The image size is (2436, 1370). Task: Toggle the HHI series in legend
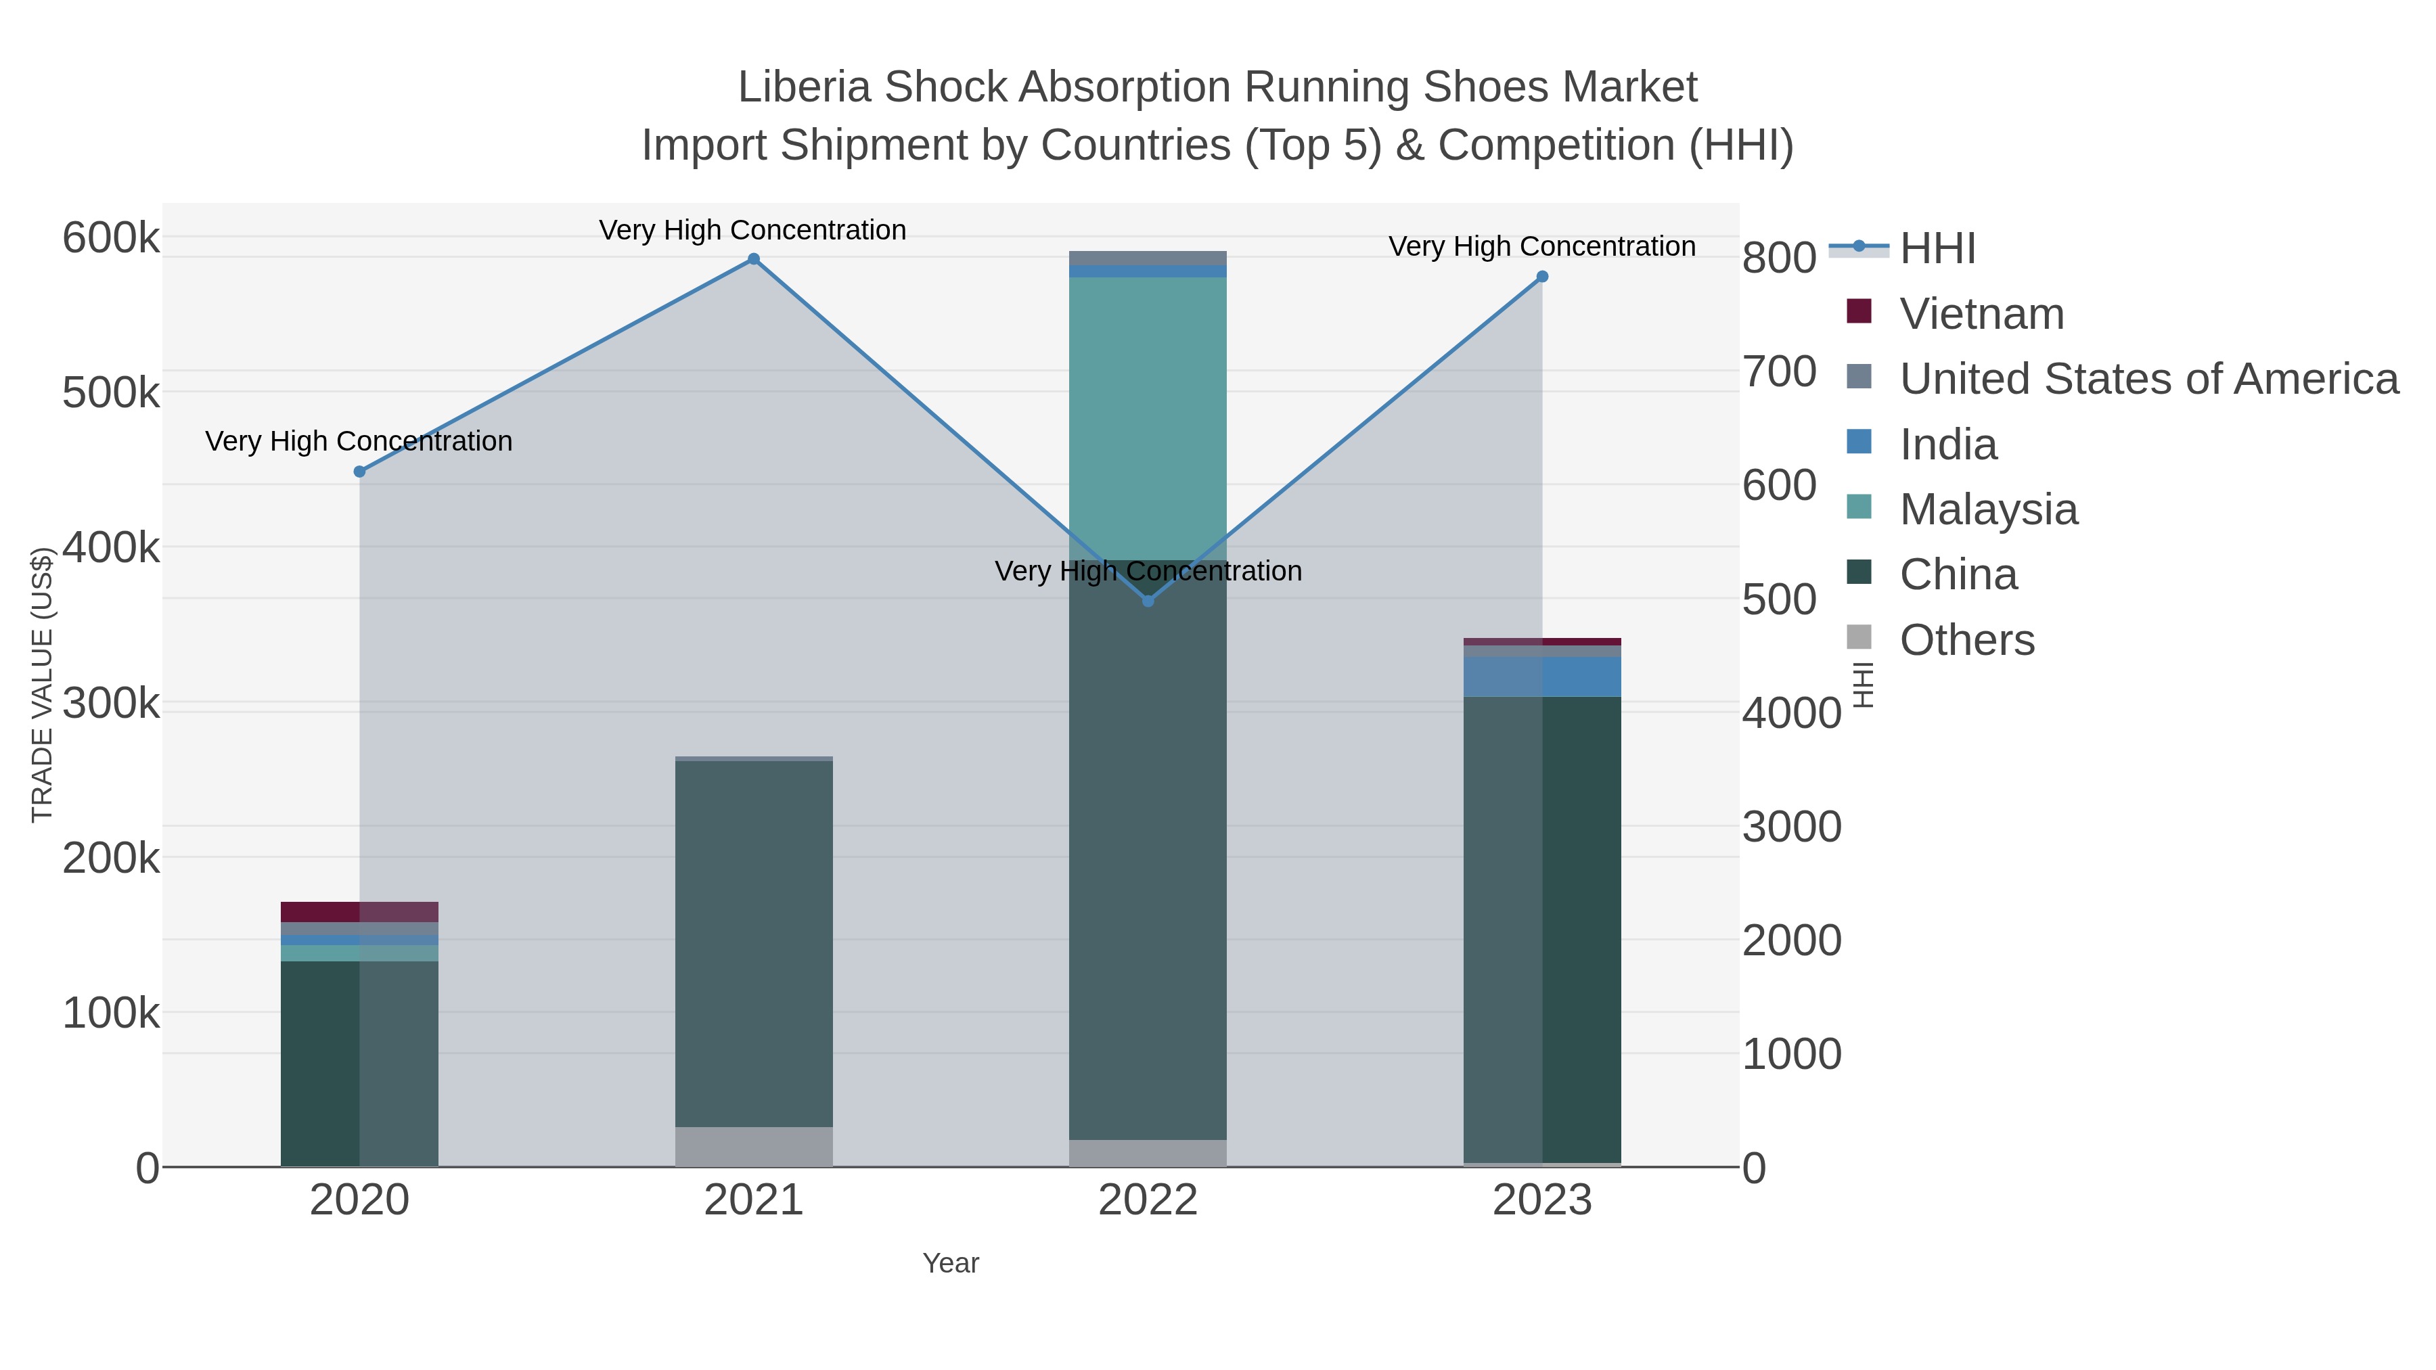pyautogui.click(x=1903, y=249)
